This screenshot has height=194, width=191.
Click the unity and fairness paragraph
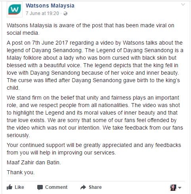95,117
